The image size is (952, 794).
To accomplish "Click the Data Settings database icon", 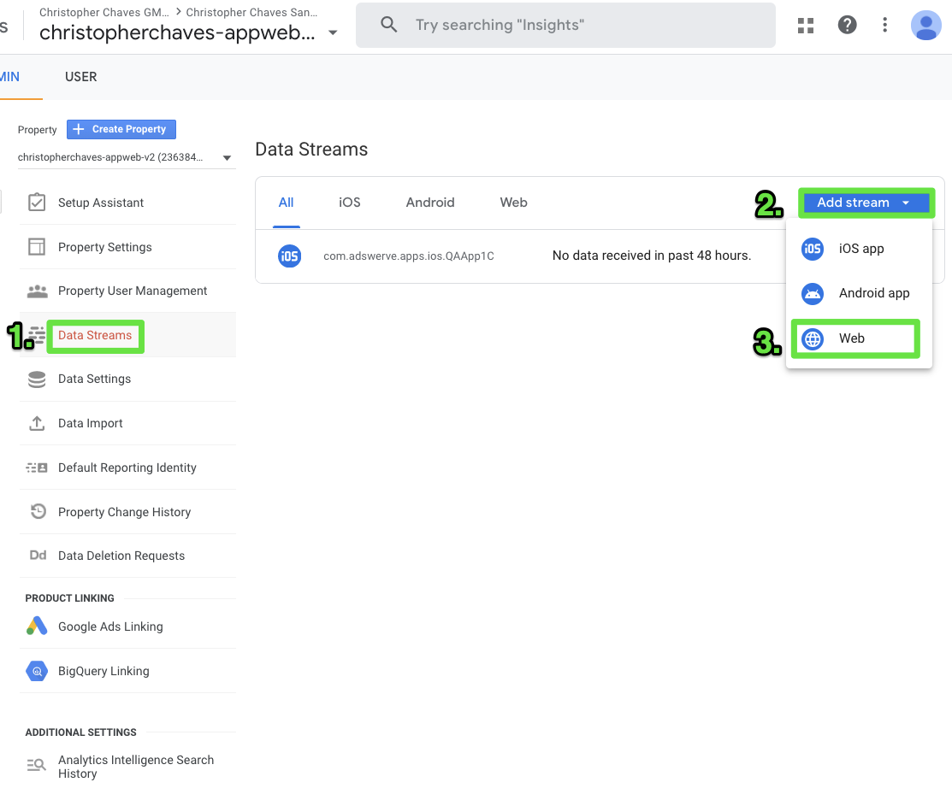I will pos(37,379).
